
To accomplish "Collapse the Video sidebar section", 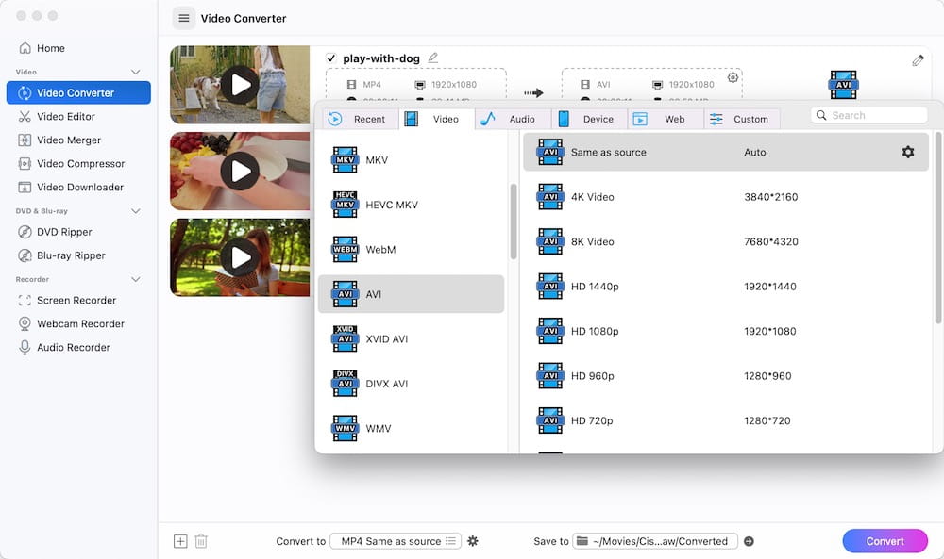I will pyautogui.click(x=135, y=73).
